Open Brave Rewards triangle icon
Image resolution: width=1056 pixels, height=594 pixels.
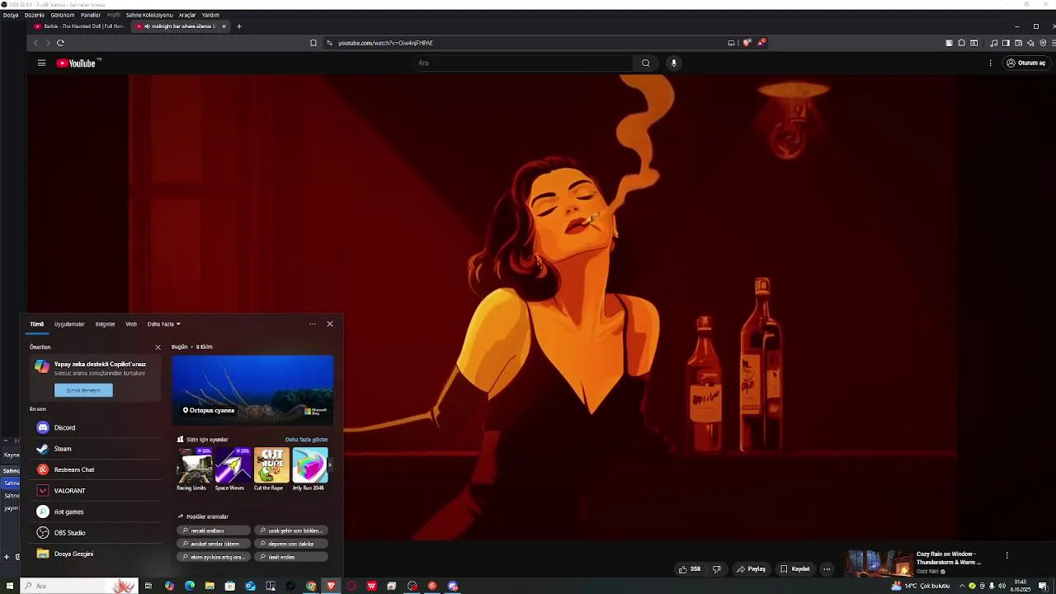click(761, 43)
